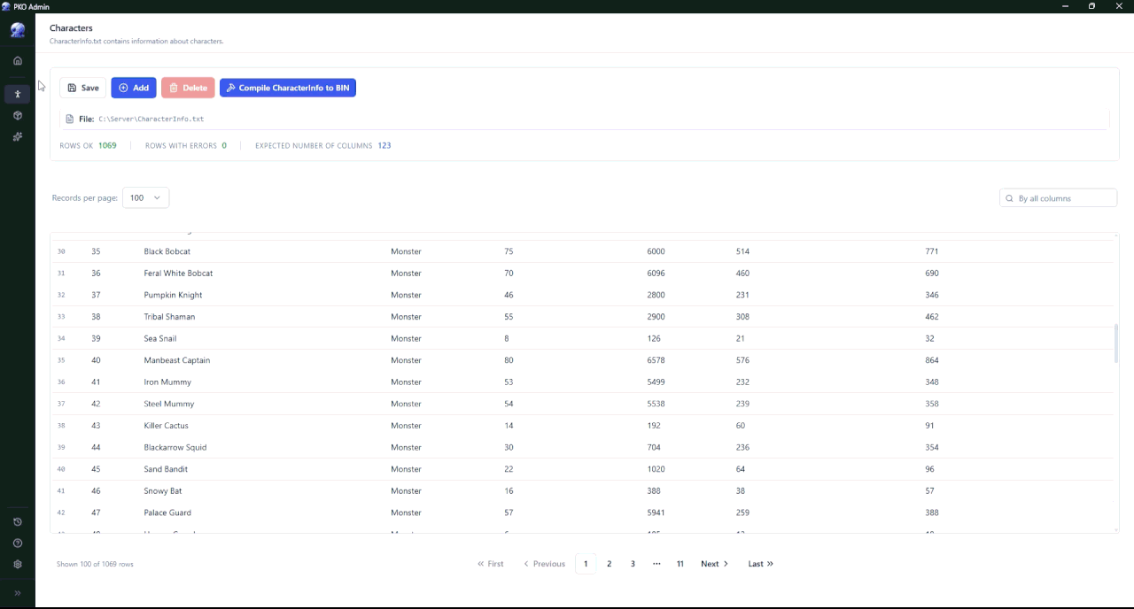Select page 11 in pagination
This screenshot has height=609, width=1134.
pyautogui.click(x=680, y=564)
